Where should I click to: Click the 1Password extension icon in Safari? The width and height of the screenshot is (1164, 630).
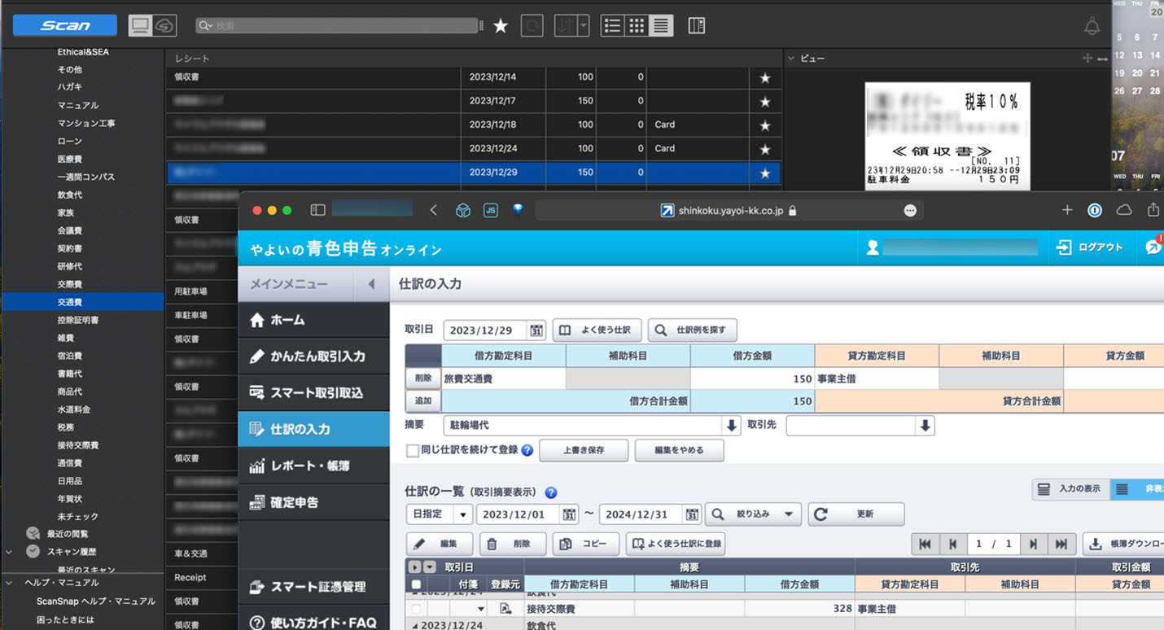1095,210
